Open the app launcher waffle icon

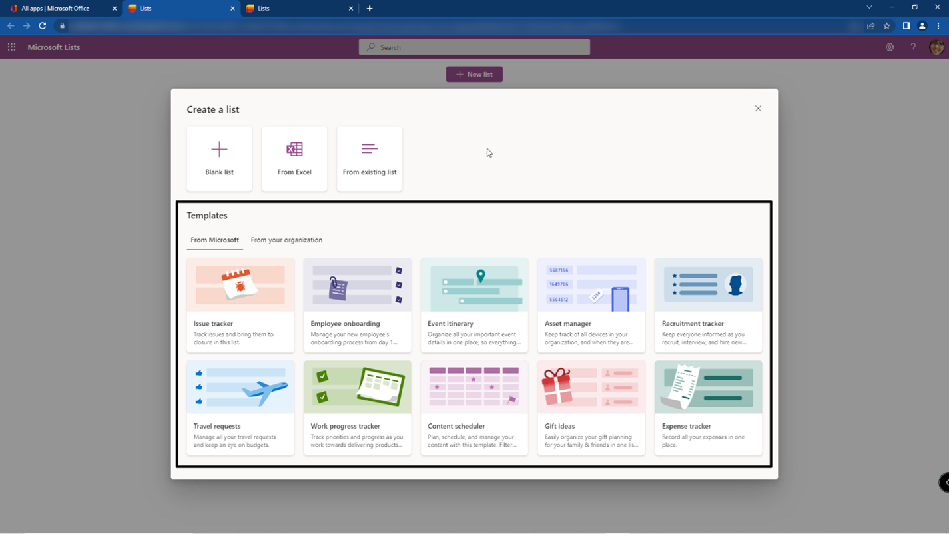(x=11, y=47)
